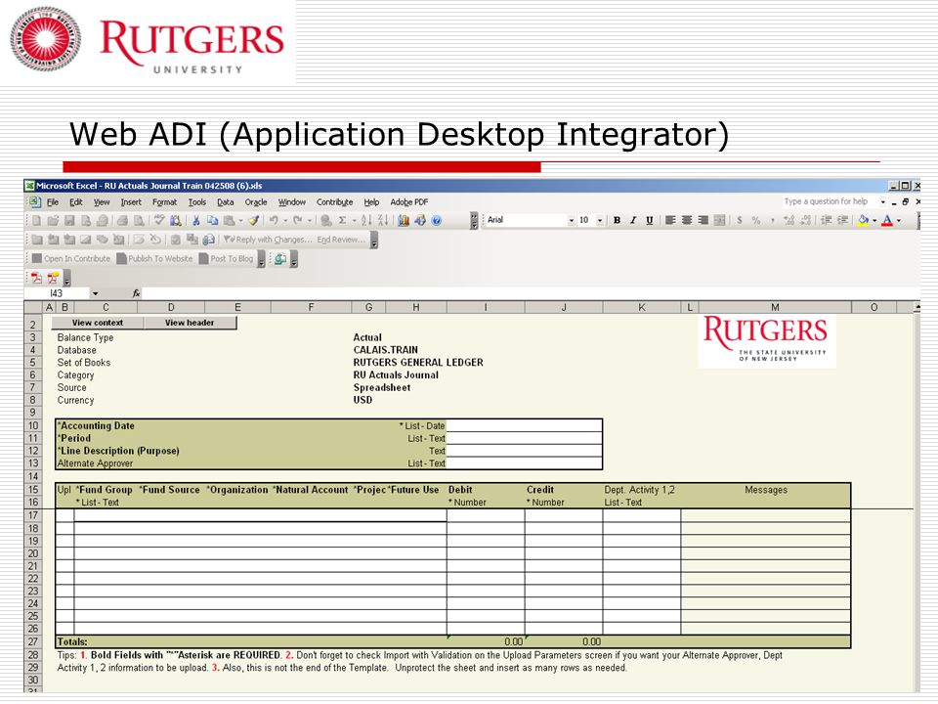
Task: Click Post To Blog button
Action: [226, 258]
